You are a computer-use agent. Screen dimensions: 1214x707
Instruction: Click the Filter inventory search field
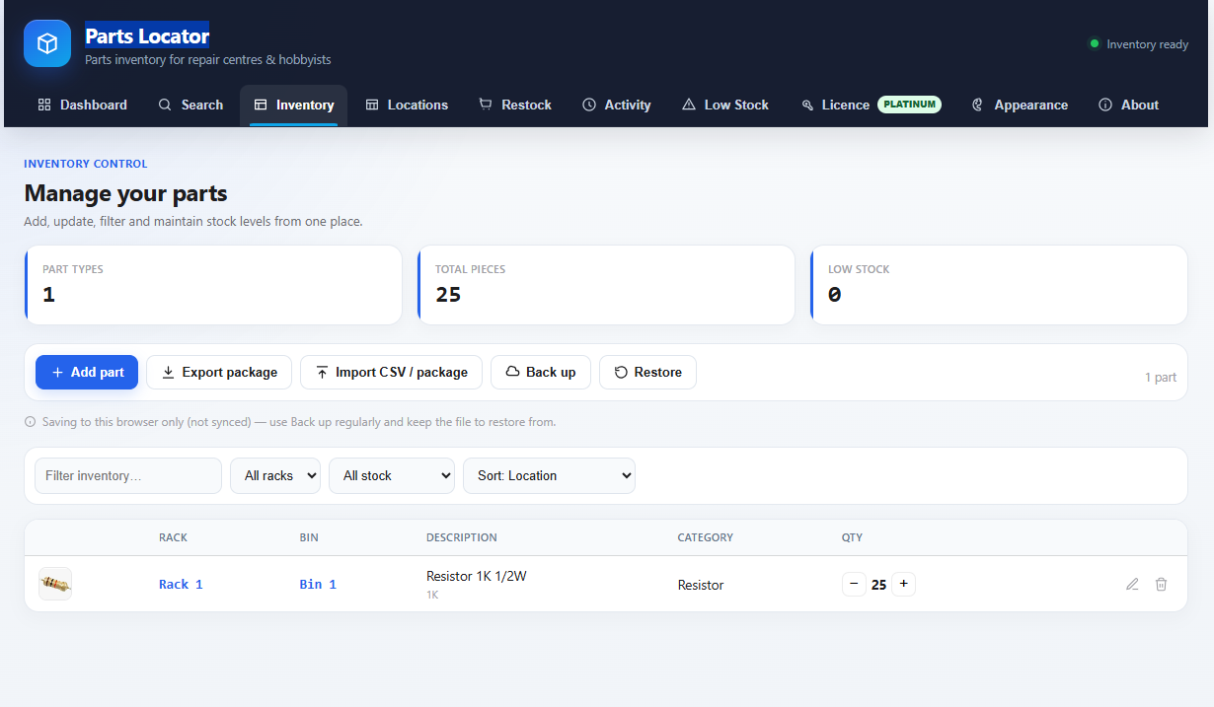coord(128,475)
